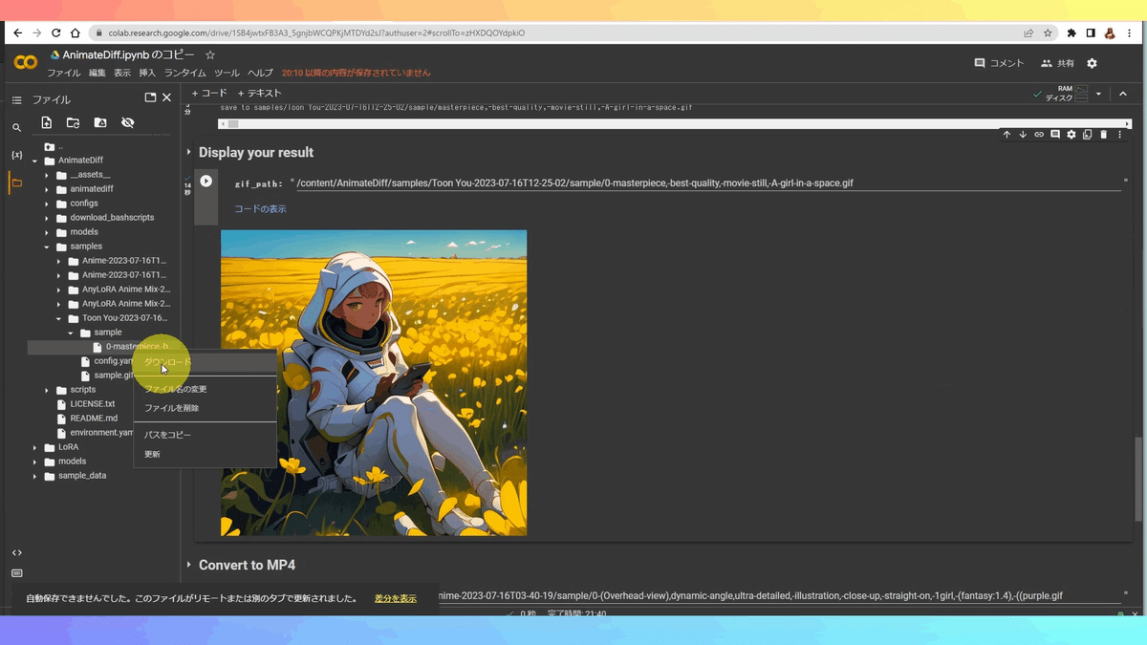Toggle showing hidden files with the crossed-eye icon
The width and height of the screenshot is (1147, 645).
click(128, 122)
